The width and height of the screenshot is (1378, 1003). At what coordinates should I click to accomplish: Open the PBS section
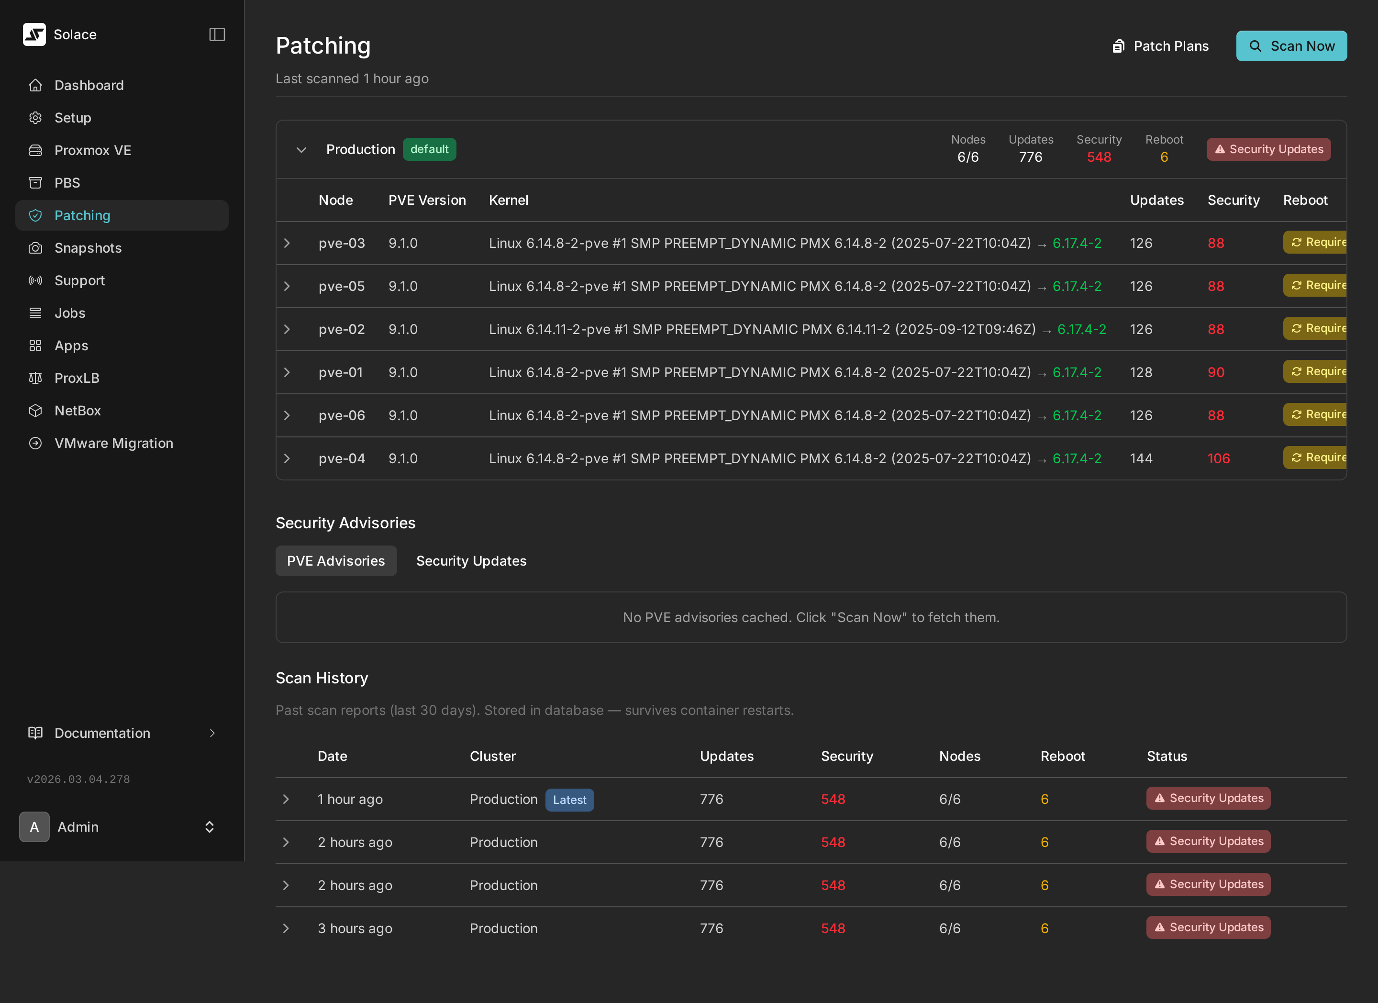(67, 182)
